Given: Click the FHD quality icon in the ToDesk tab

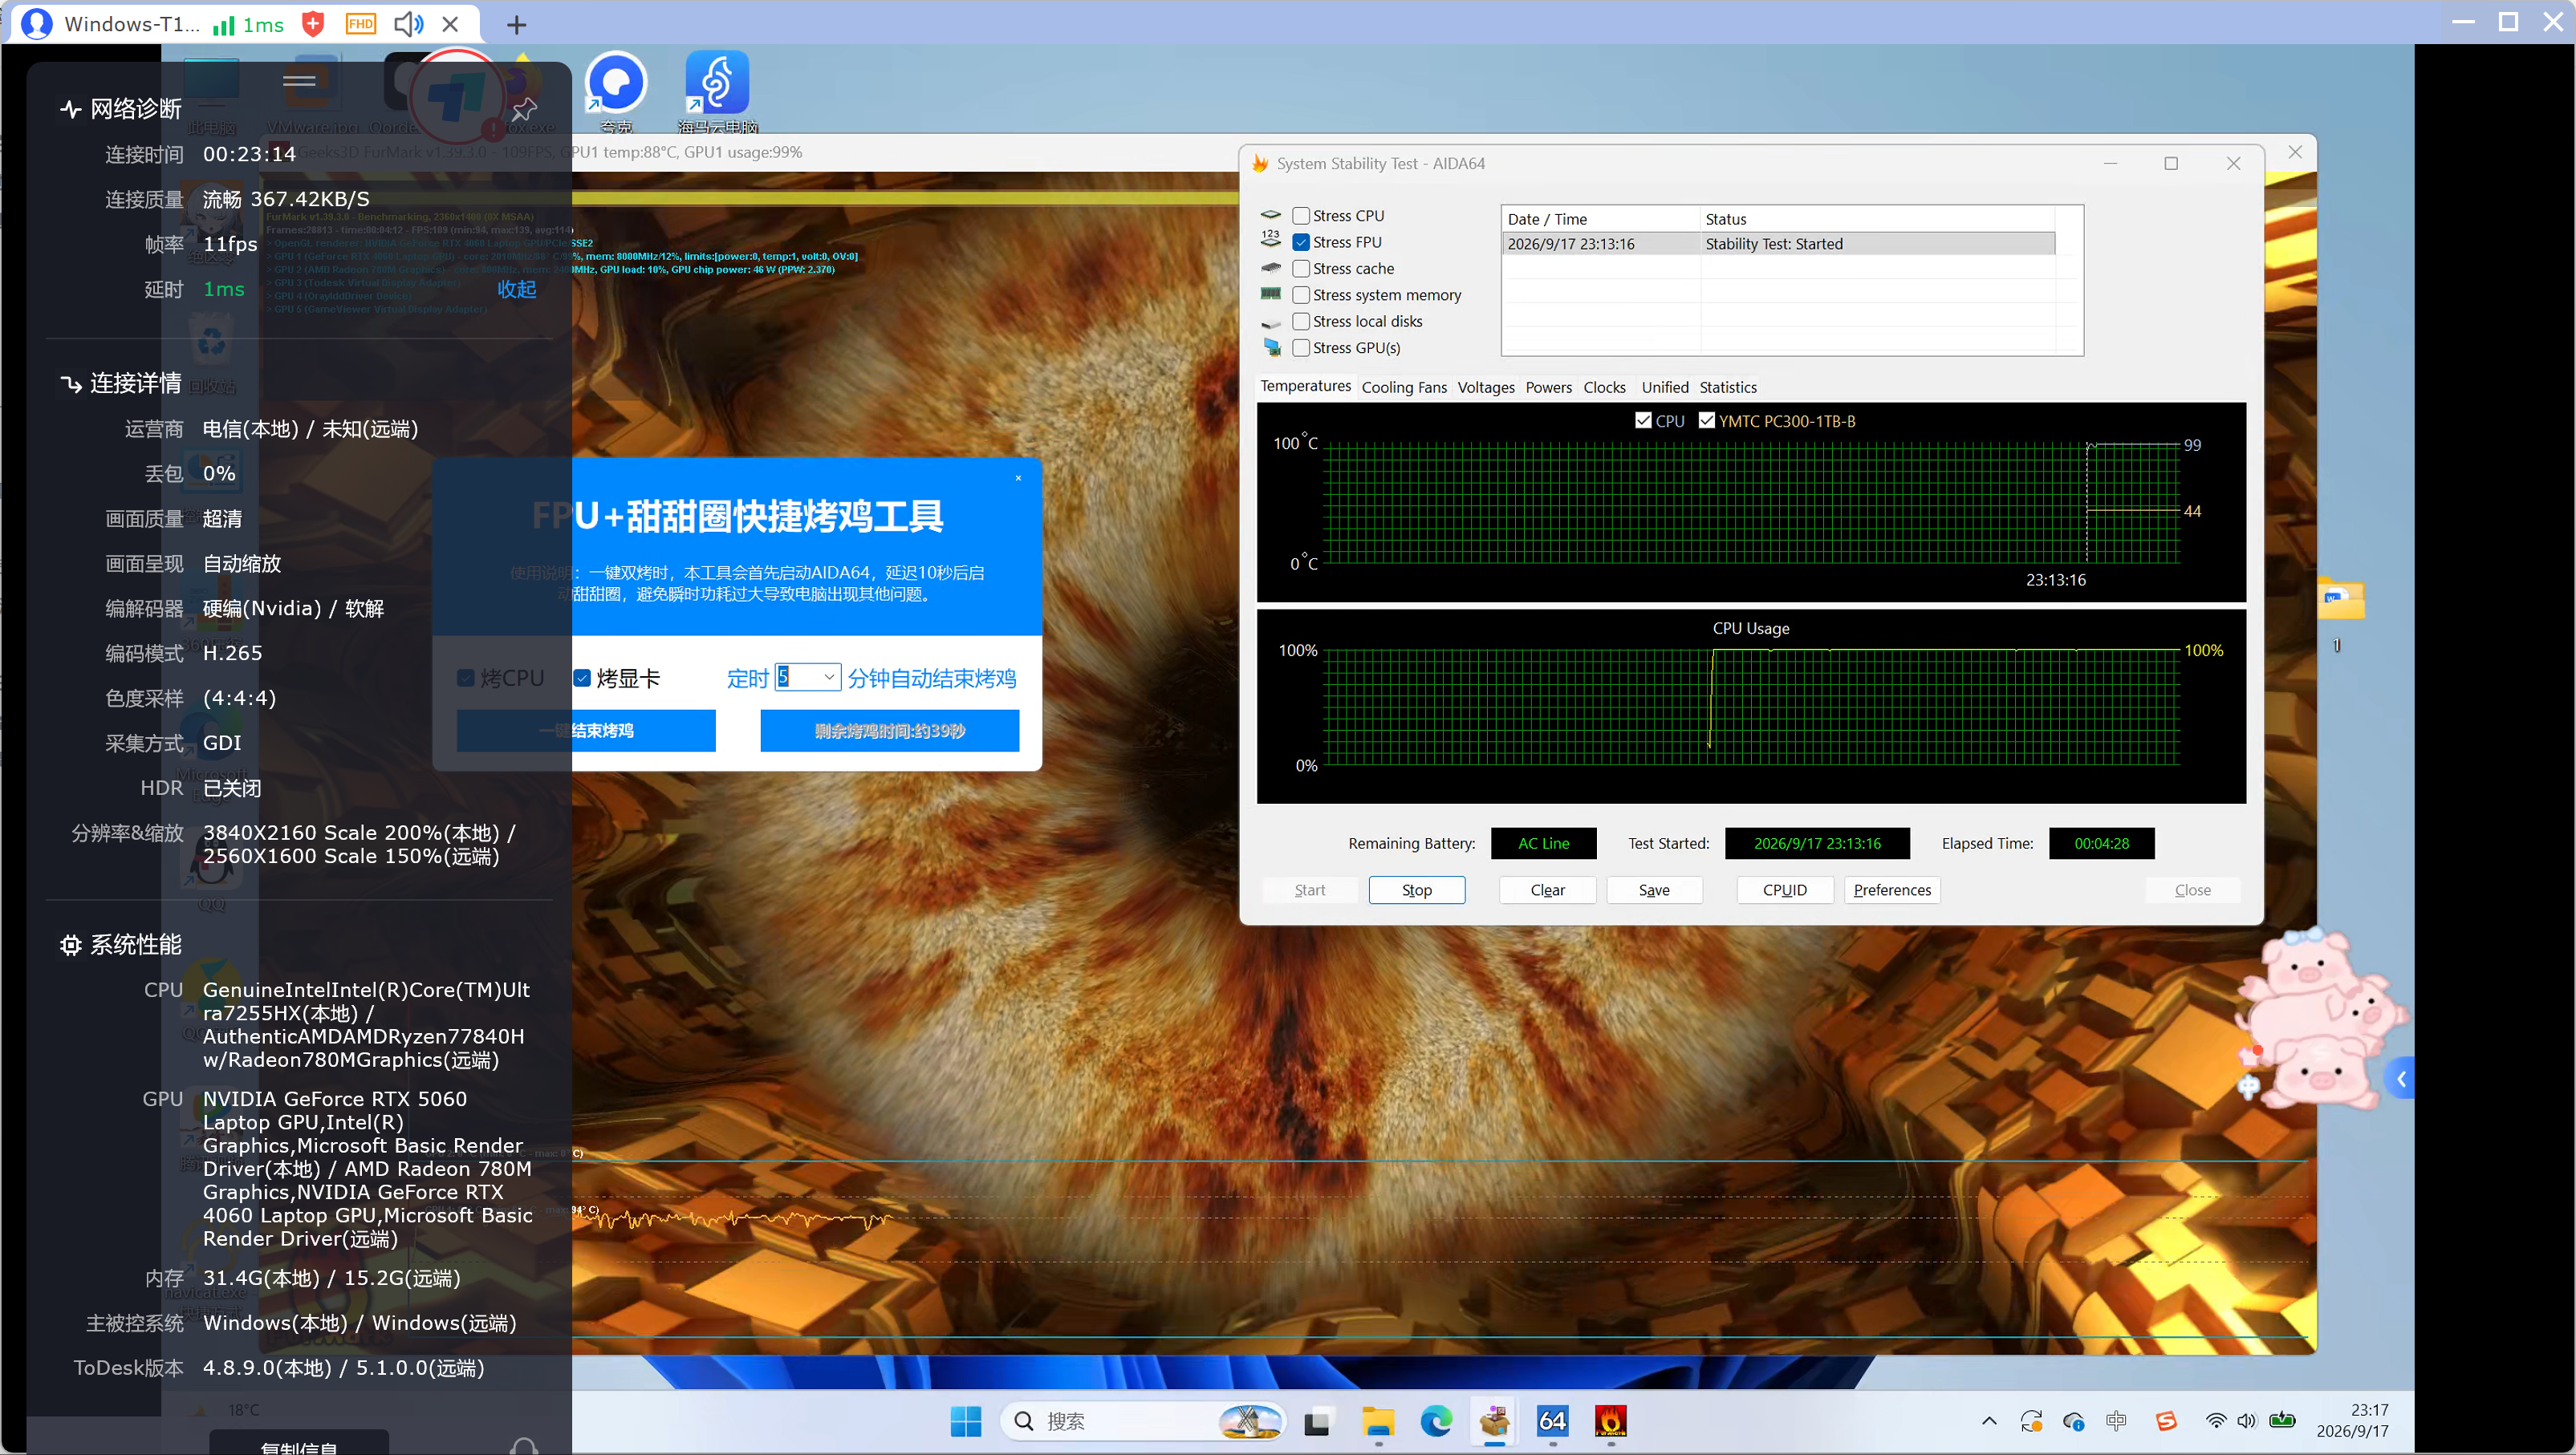Looking at the screenshot, I should click(360, 24).
